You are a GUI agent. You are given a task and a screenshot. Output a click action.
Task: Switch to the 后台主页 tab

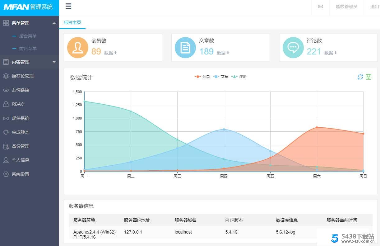72,22
